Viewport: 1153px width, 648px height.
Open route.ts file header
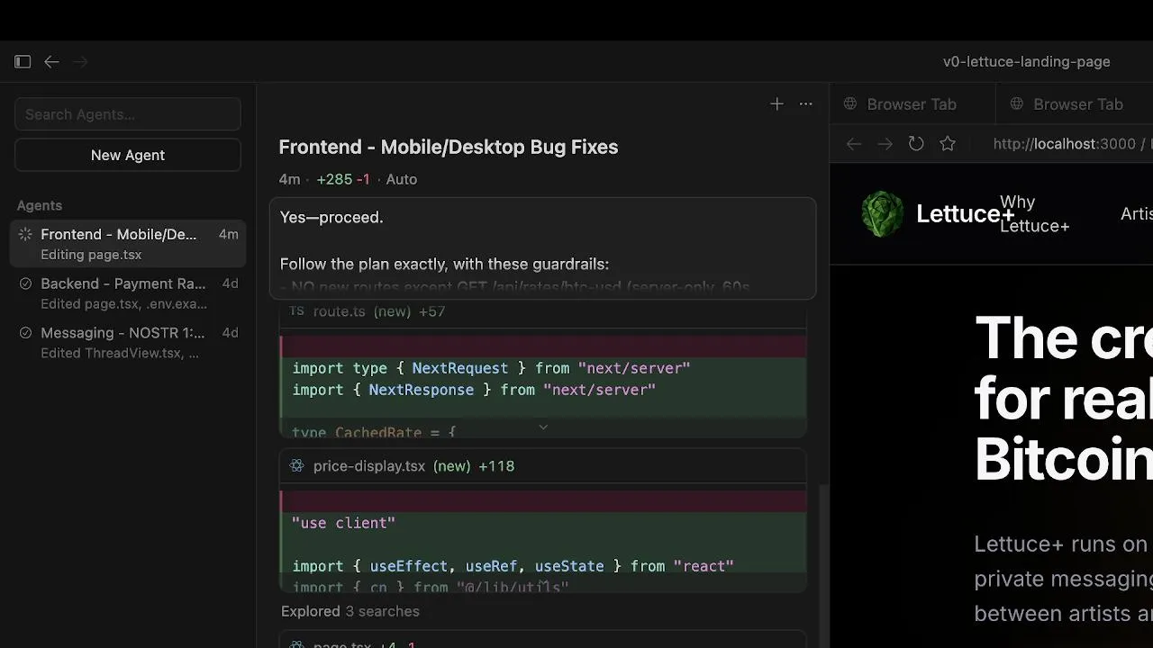click(543, 311)
